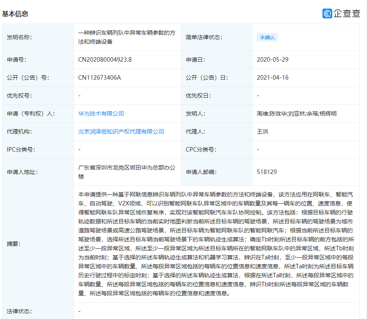Click the 申请号 label cell
The image size is (367, 319).
pyautogui.click(x=38, y=60)
